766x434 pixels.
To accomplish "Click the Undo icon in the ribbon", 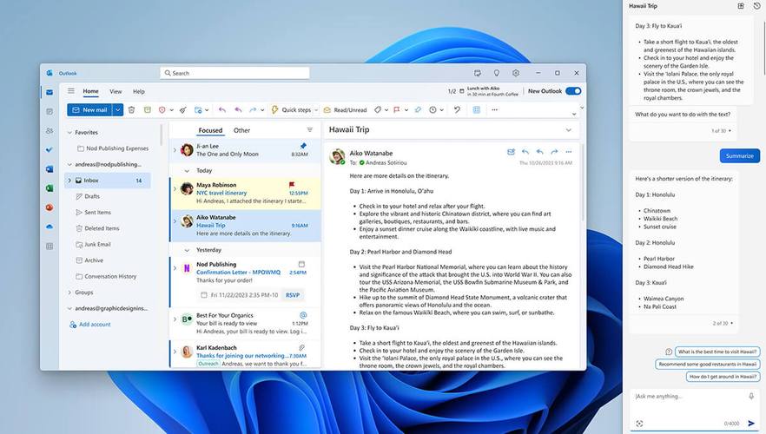I will point(457,110).
